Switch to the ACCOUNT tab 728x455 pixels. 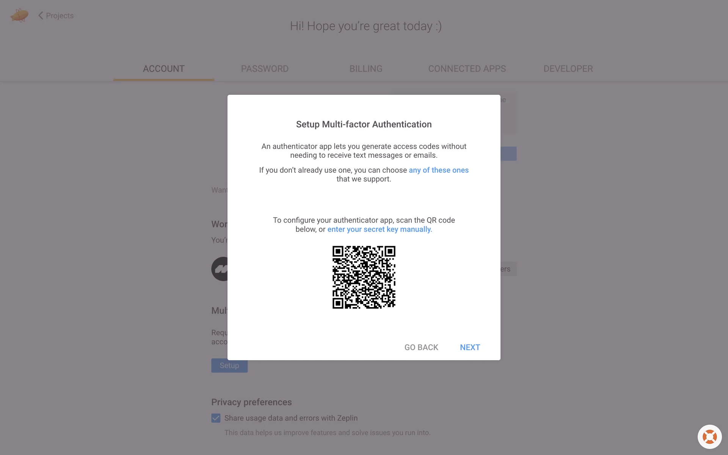(163, 69)
